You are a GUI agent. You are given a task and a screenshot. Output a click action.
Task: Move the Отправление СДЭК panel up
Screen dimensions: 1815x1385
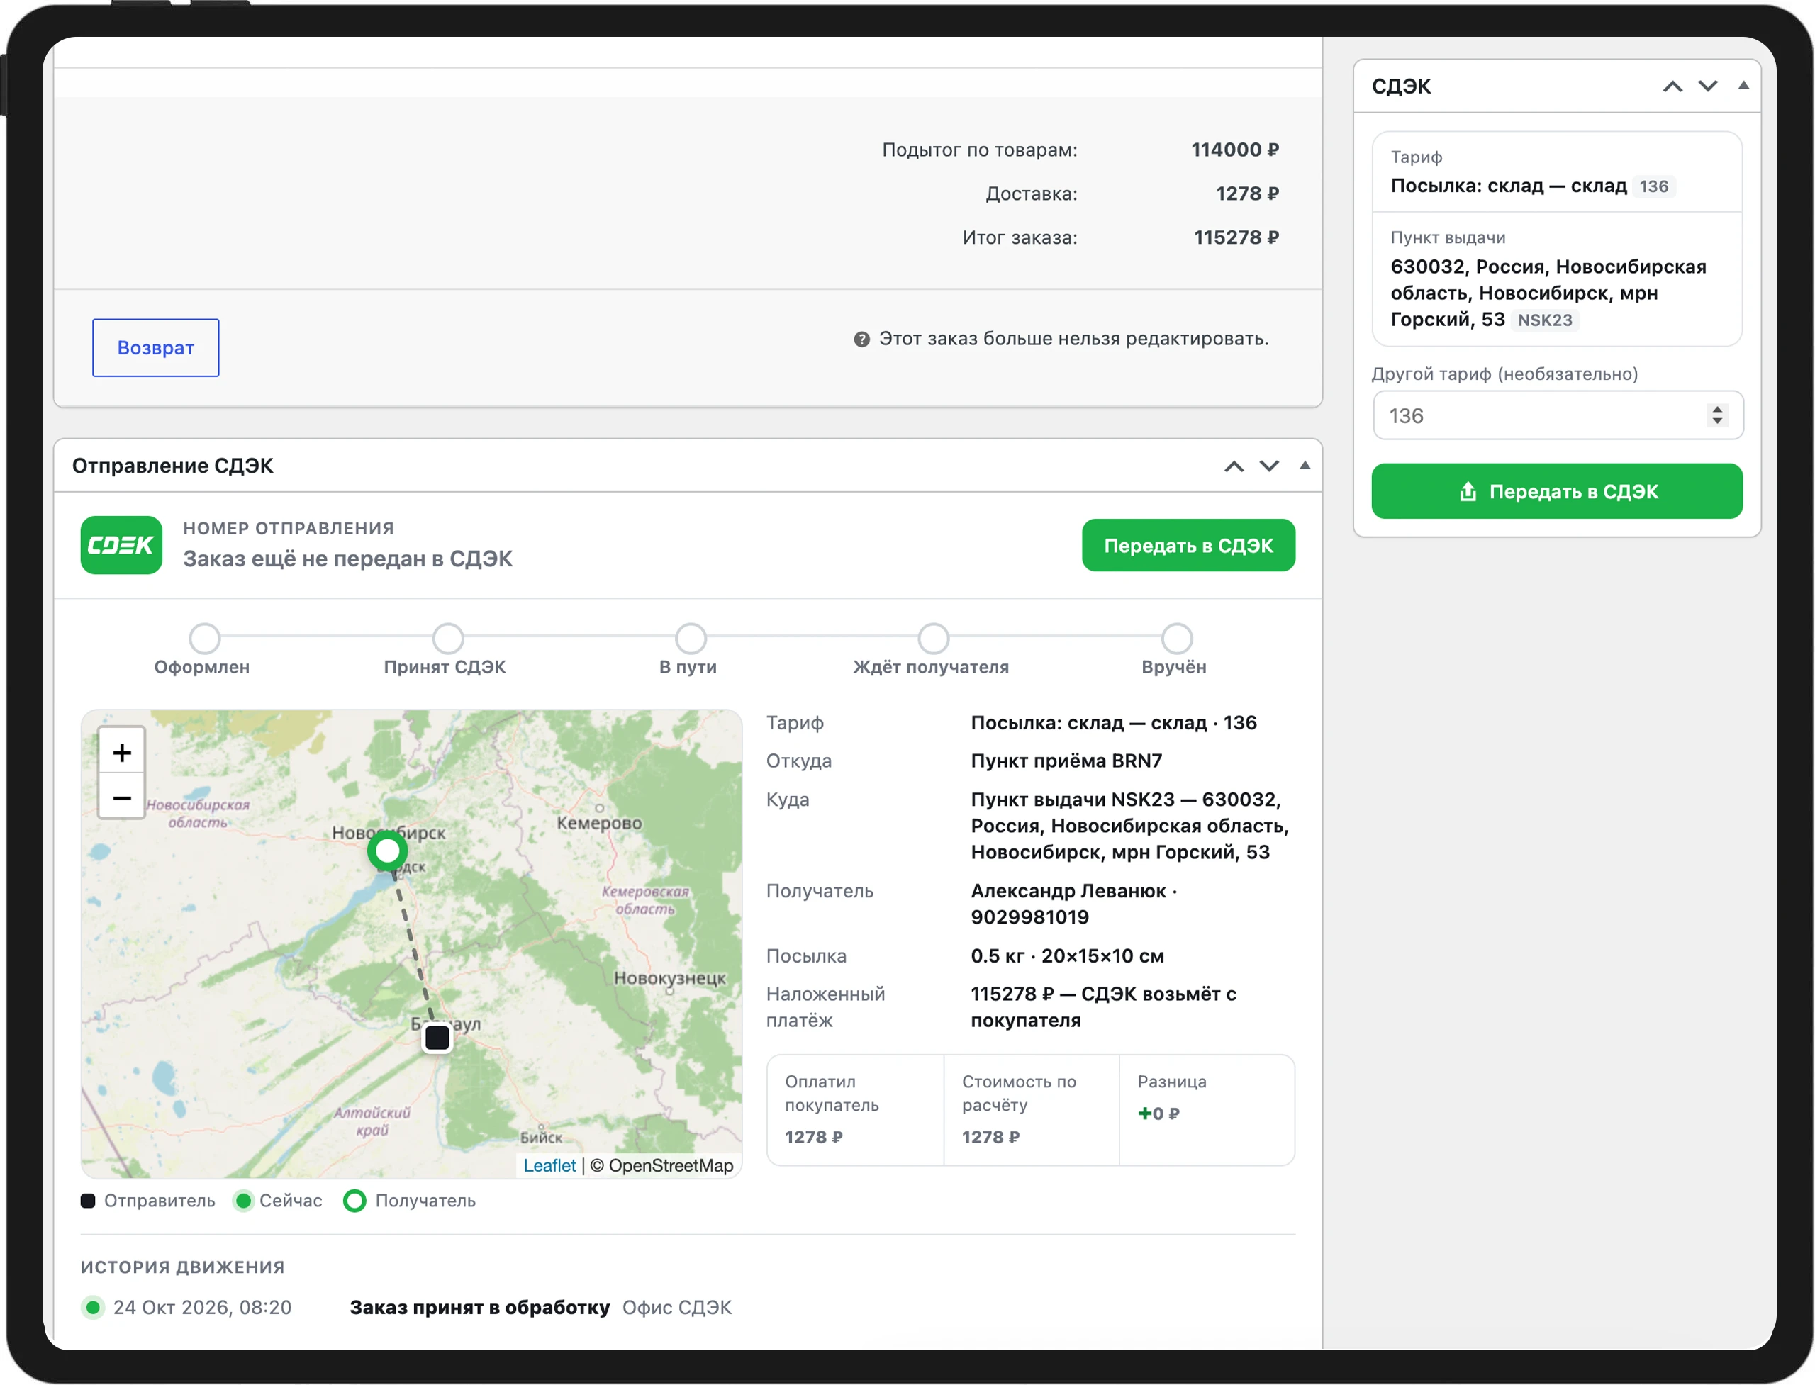[1234, 466]
